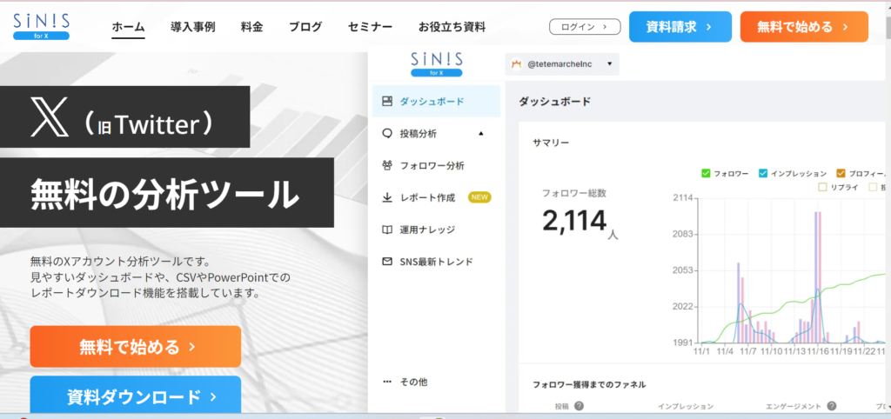Click the ダッシュボード page heading

coord(554,102)
